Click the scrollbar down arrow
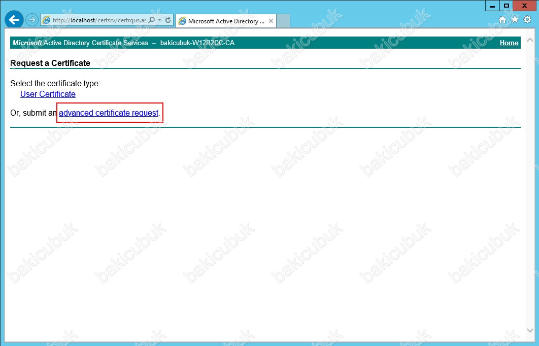This screenshot has width=539, height=346. pos(530,330)
